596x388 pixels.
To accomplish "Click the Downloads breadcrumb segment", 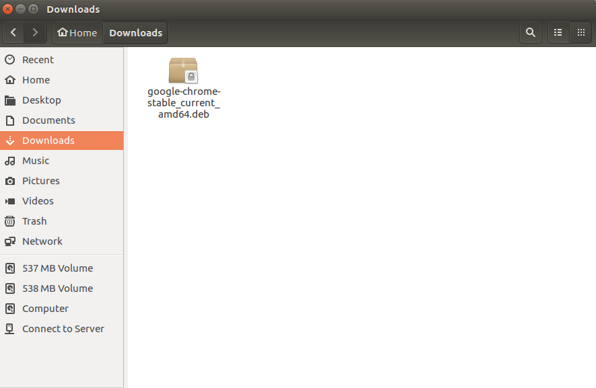I will (x=135, y=32).
